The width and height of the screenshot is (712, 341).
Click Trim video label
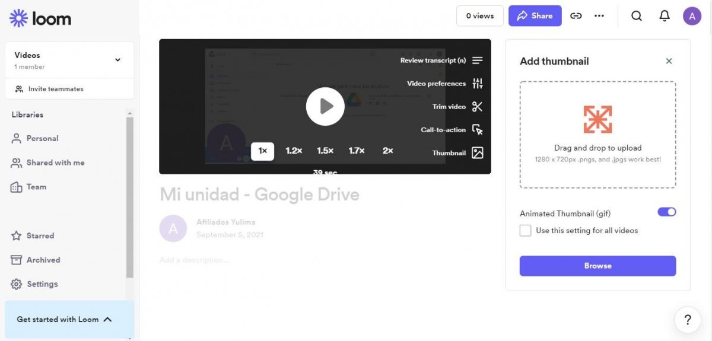[x=449, y=107]
